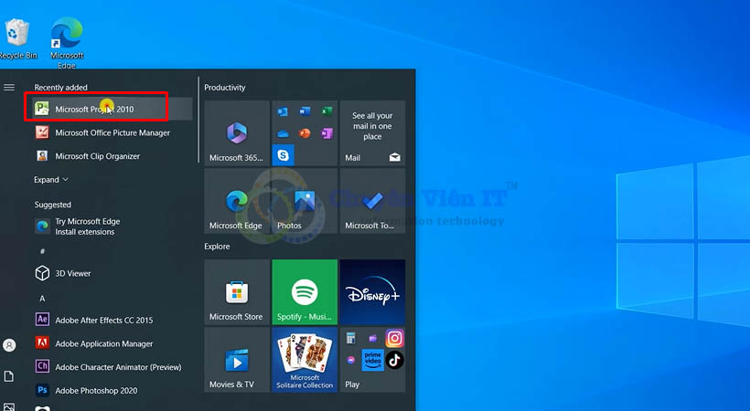Click the Spotify tile
Viewport: 750px width, 411px height.
coord(305,292)
